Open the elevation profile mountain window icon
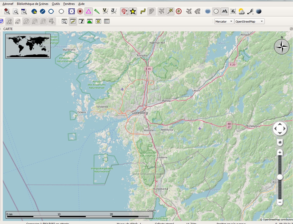The width and height of the screenshot is (293, 224). tap(90, 22)
